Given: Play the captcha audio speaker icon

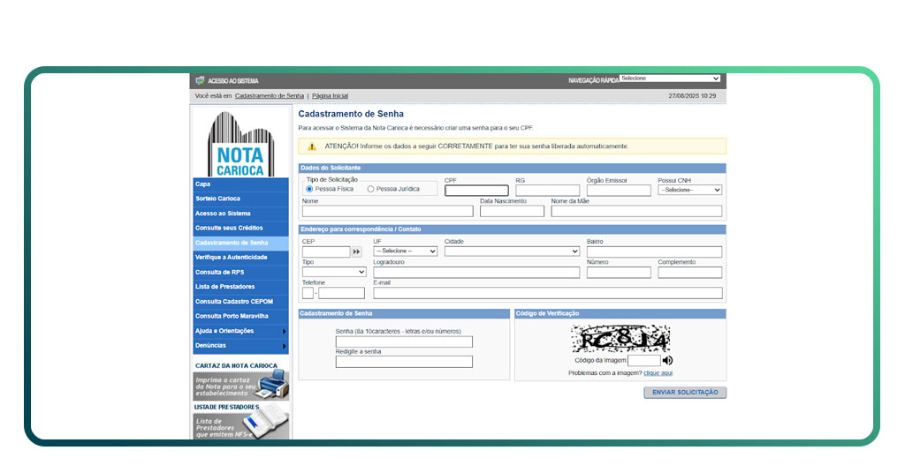Looking at the screenshot, I should tap(667, 360).
